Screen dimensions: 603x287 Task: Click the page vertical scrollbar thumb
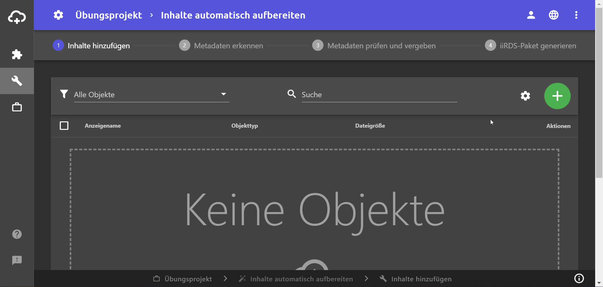pos(599,93)
